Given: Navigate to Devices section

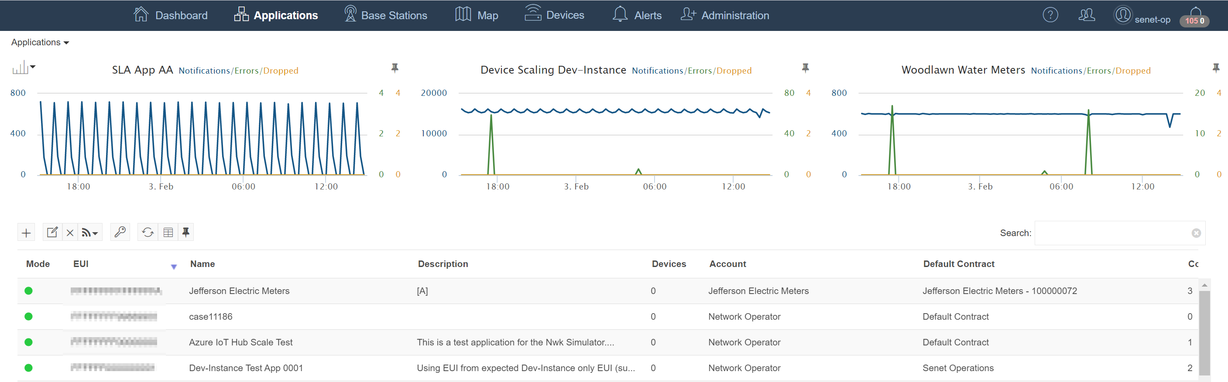Looking at the screenshot, I should 554,15.
